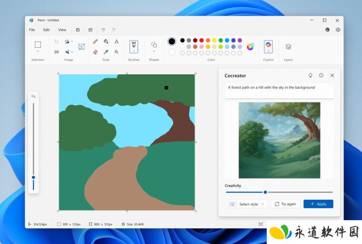The width and height of the screenshot is (362, 244).
Task: Open the View menu
Action: 62,30
